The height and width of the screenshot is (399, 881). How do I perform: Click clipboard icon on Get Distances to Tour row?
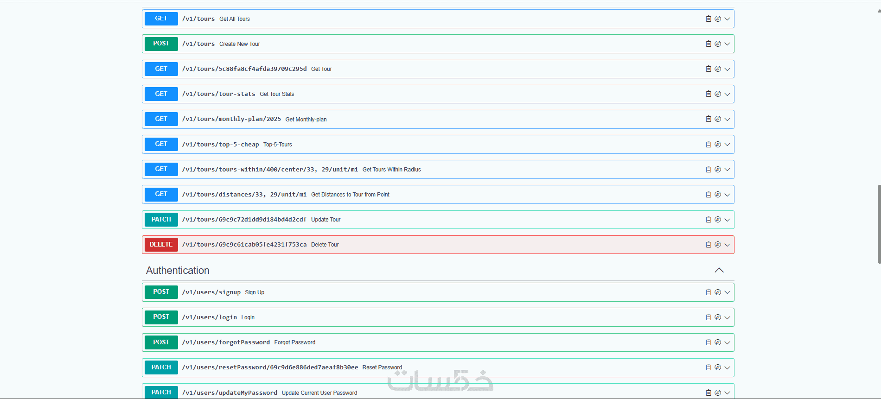point(708,195)
